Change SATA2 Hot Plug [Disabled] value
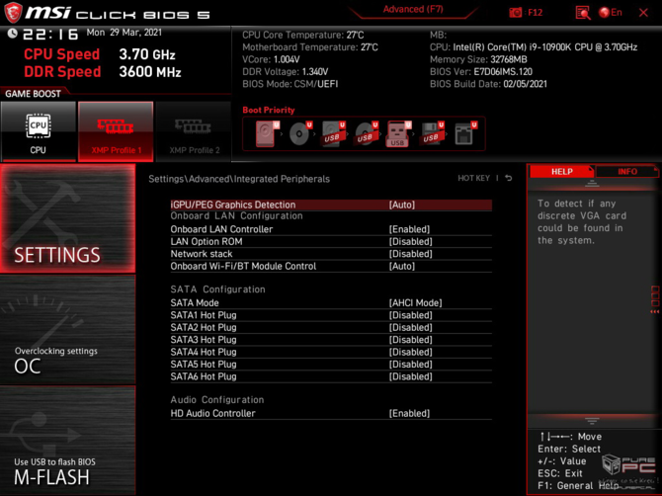The width and height of the screenshot is (662, 496). pyautogui.click(x=410, y=327)
